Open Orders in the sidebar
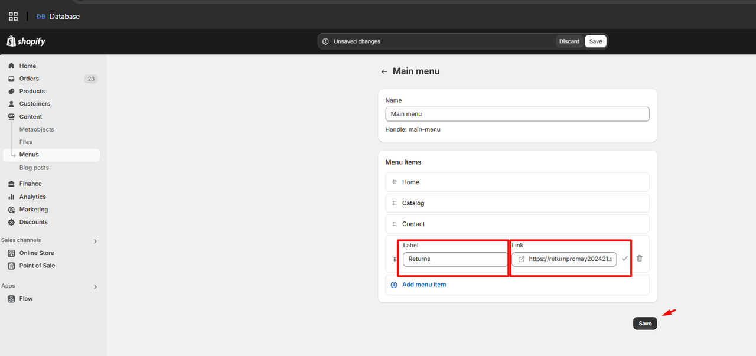This screenshot has height=356, width=756. pos(29,79)
